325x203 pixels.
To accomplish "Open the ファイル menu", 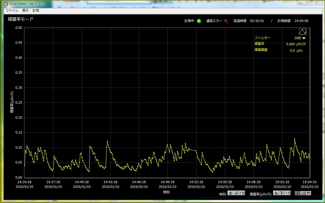I will [12, 11].
